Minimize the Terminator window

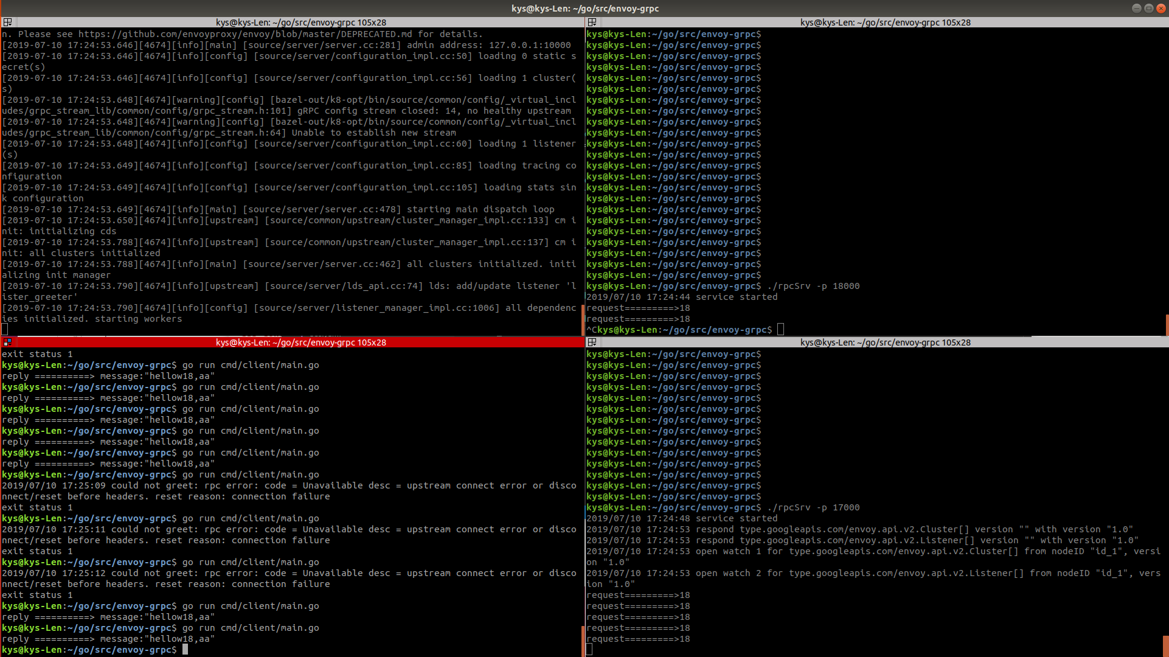pos(1136,8)
